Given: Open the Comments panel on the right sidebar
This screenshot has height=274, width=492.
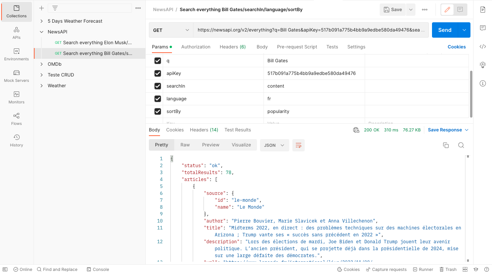Looking at the screenshot, I should click(482, 28).
